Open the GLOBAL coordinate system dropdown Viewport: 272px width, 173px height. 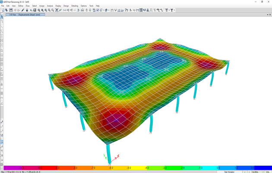(x=258, y=172)
